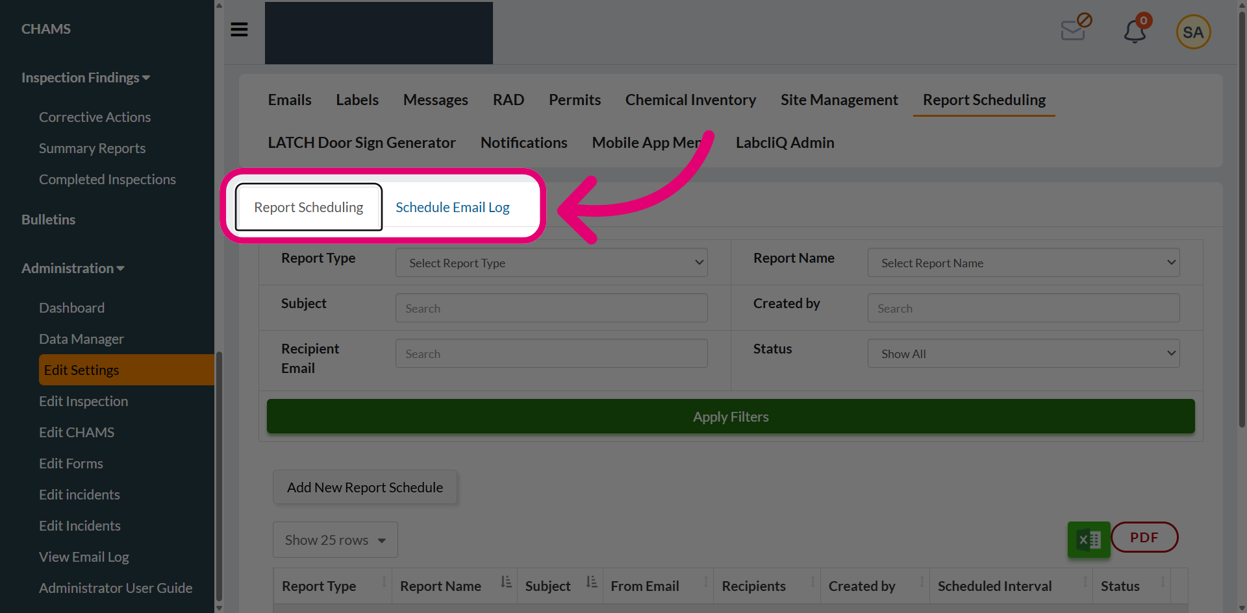The image size is (1247, 613).
Task: Open the Messages tab
Action: 435,100
